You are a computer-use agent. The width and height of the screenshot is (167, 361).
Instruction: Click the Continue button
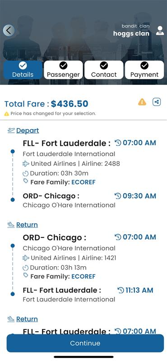[85, 343]
